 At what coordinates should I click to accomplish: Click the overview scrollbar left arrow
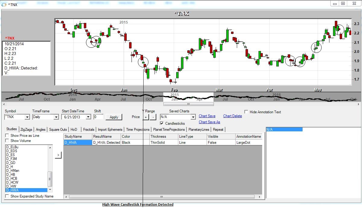point(4,104)
